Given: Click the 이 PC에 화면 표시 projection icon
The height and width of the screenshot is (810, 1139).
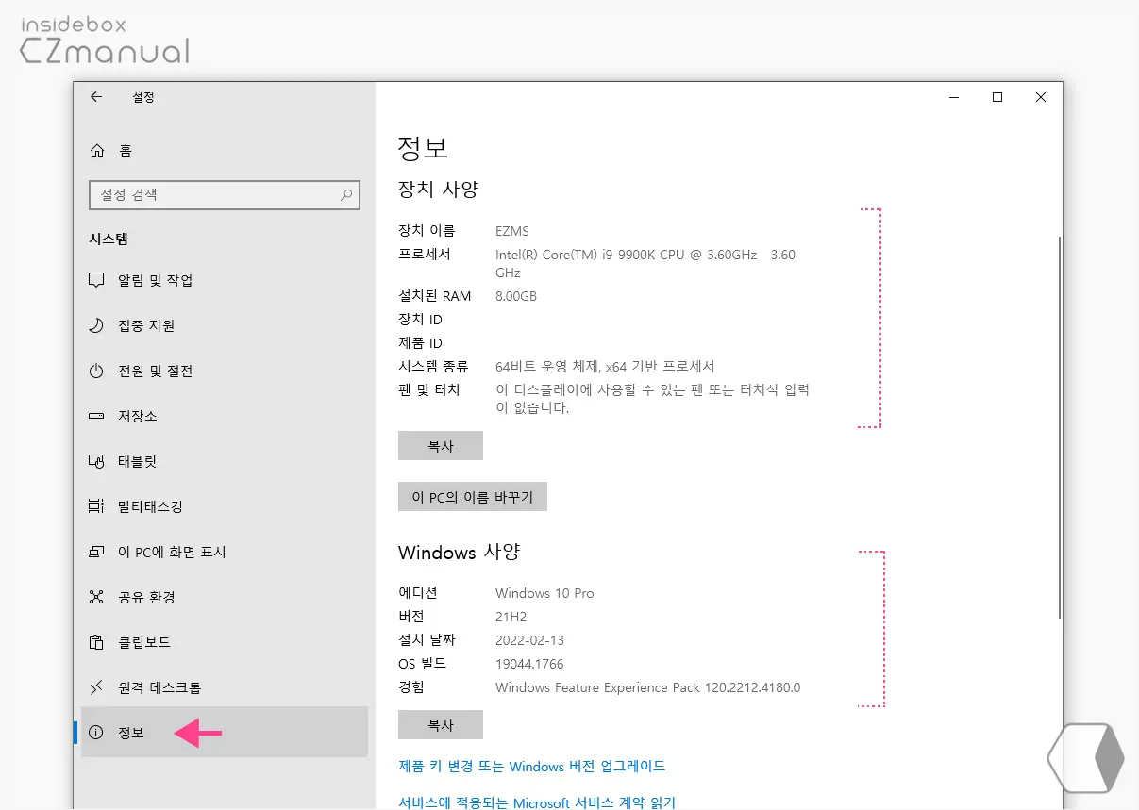Looking at the screenshot, I should [96, 552].
